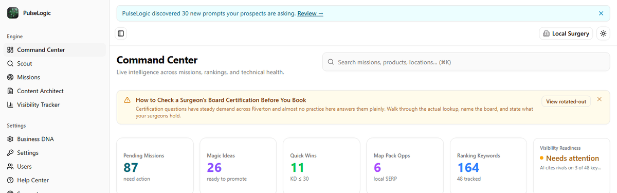
Task: Open Settings key icon
Action: 10,153
